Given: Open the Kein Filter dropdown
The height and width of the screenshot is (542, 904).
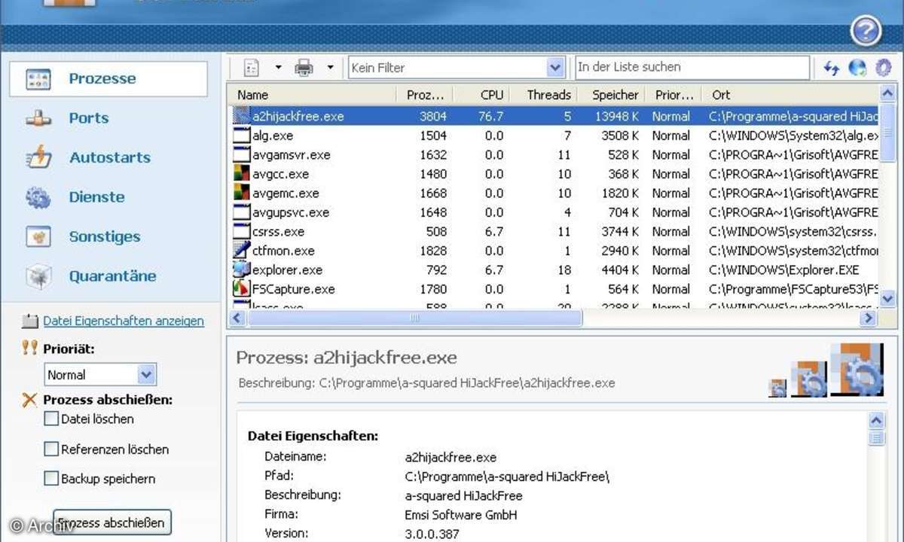Looking at the screenshot, I should pos(556,68).
